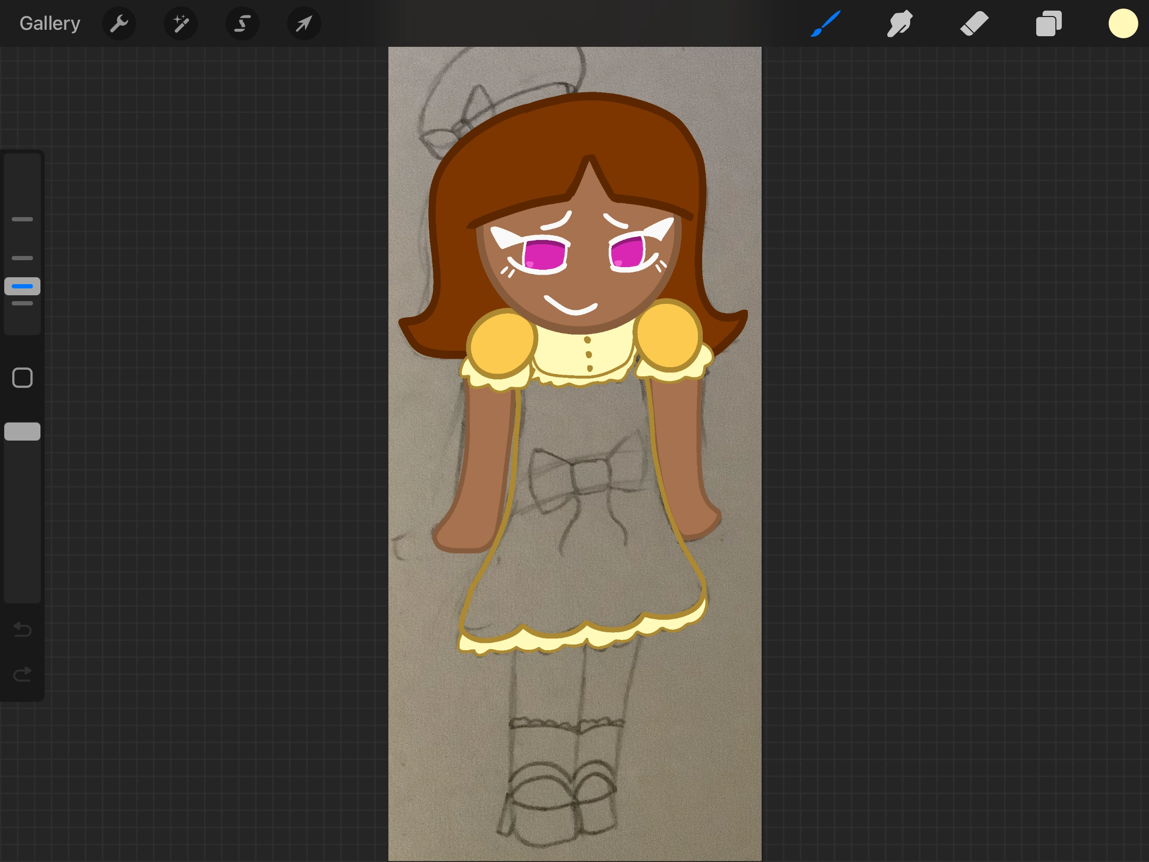Select the Smudge tool

pos(900,23)
